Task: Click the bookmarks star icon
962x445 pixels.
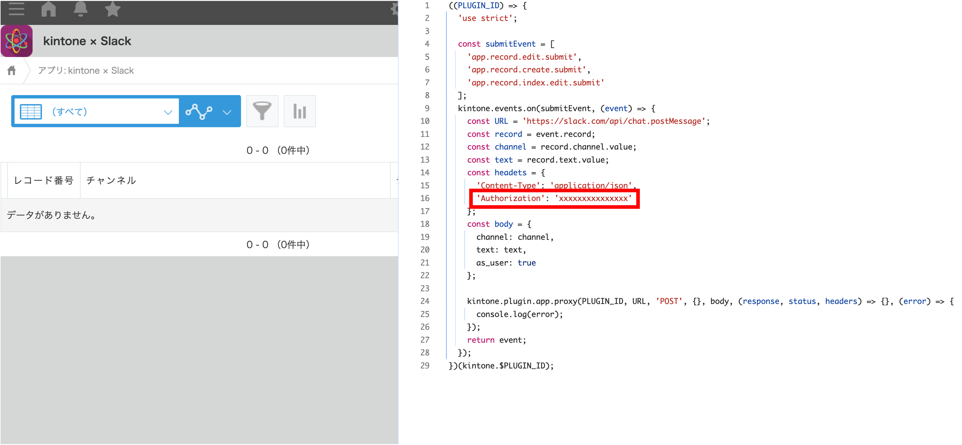Action: pos(112,9)
